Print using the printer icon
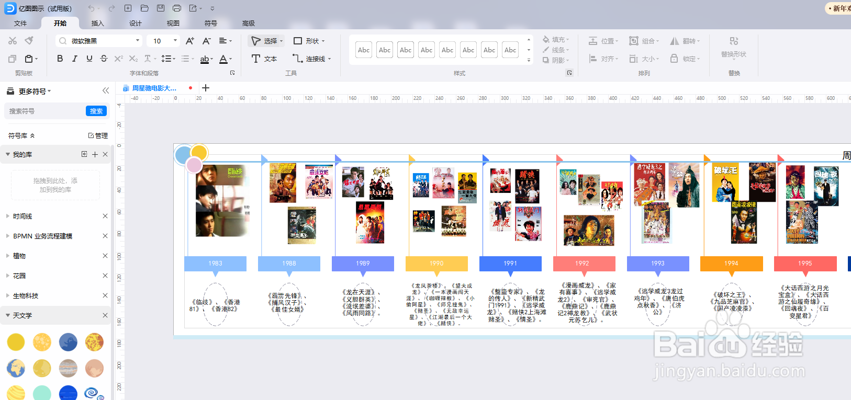 pyautogui.click(x=177, y=8)
